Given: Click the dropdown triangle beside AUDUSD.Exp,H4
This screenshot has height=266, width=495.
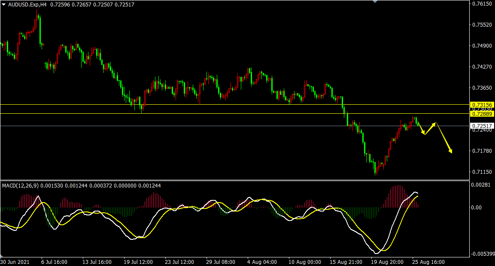Looking at the screenshot, I should coord(4,5).
